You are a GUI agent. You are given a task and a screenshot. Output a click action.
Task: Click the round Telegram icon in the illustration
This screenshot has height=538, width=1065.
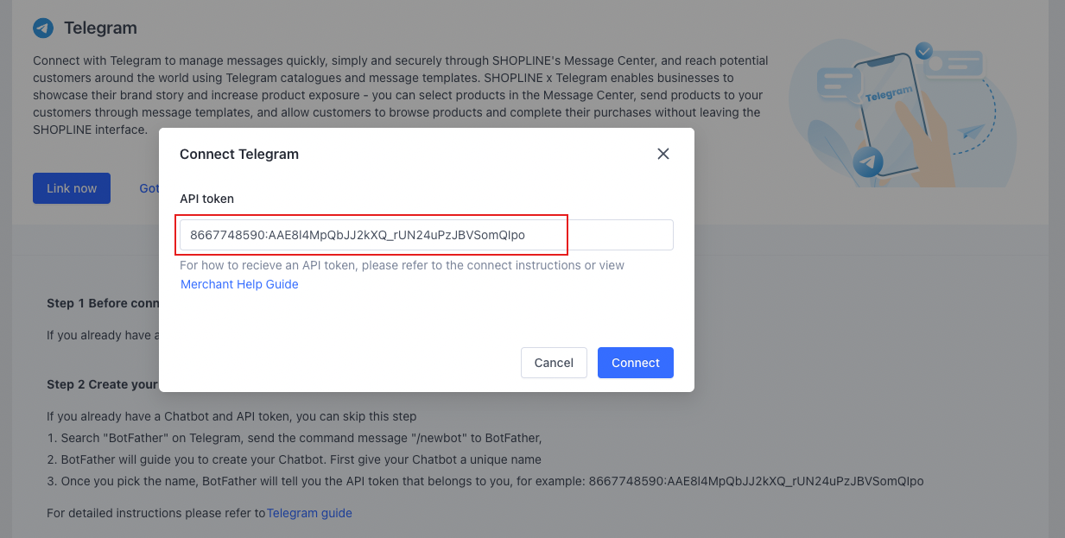click(867, 161)
